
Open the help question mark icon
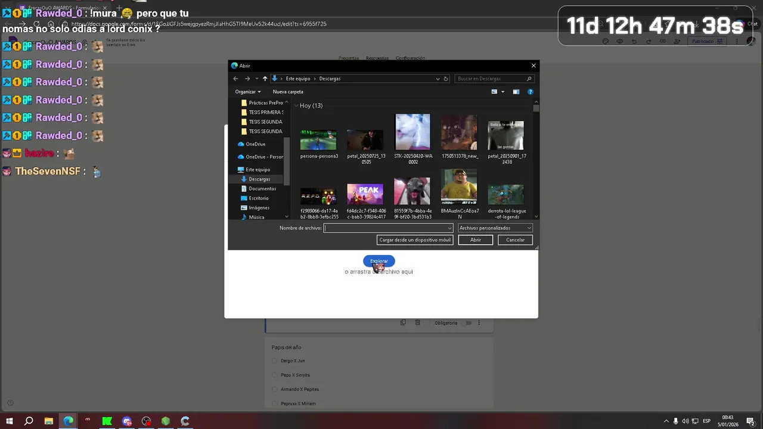[x=530, y=92]
